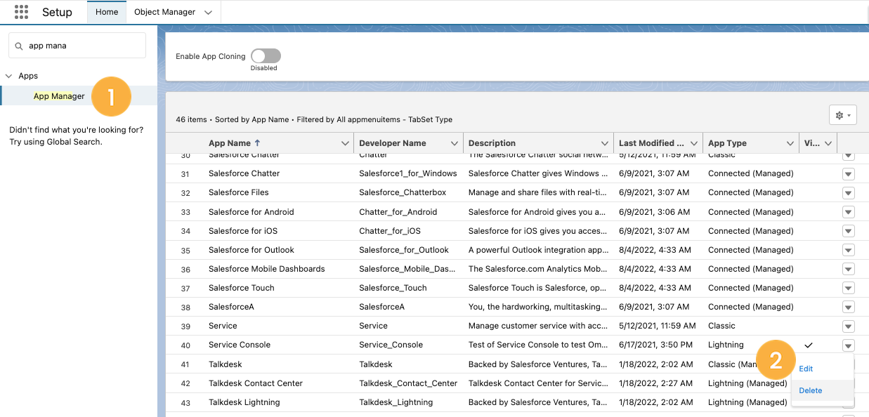869x417 pixels.
Task: Sort ascending arrow beside App Name
Action: click(x=257, y=143)
